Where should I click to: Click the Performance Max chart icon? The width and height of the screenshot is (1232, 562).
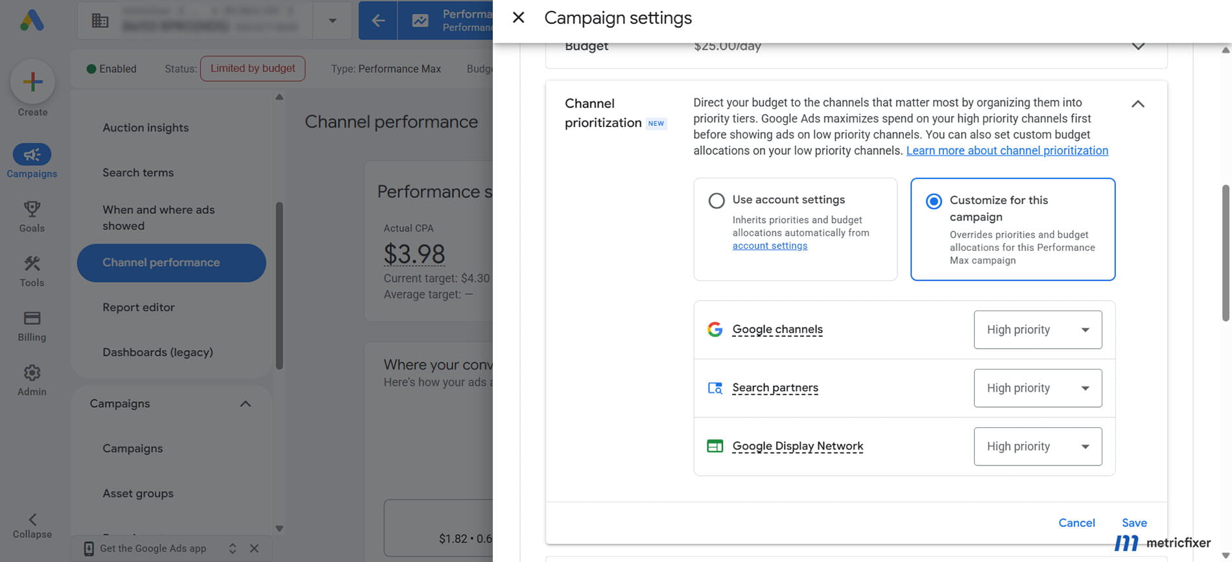pyautogui.click(x=420, y=21)
